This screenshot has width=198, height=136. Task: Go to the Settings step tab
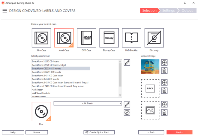[169, 11]
